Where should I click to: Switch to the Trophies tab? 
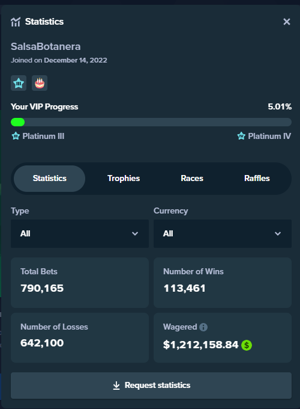tap(124, 179)
